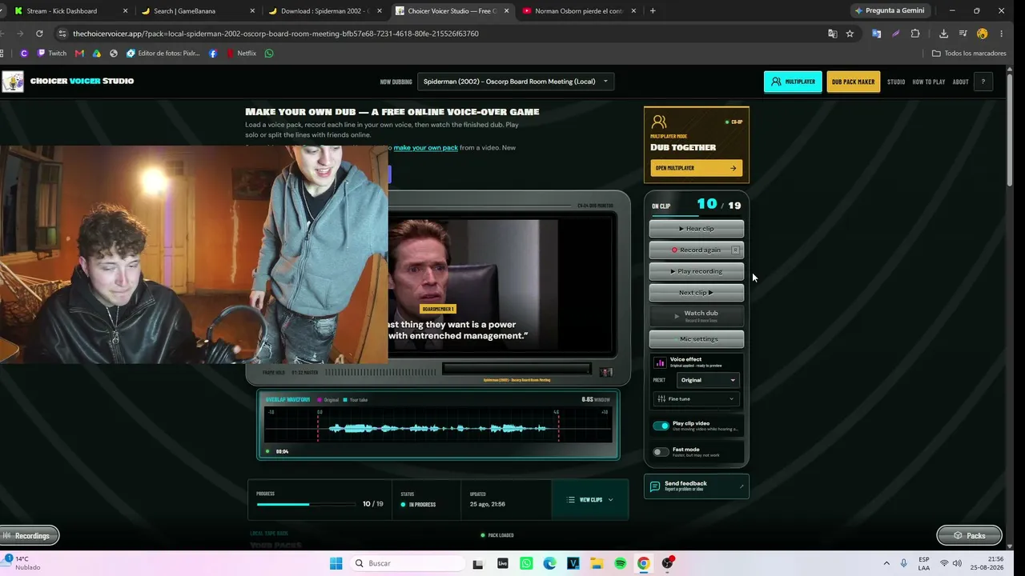Click the translate page icon

833,34
